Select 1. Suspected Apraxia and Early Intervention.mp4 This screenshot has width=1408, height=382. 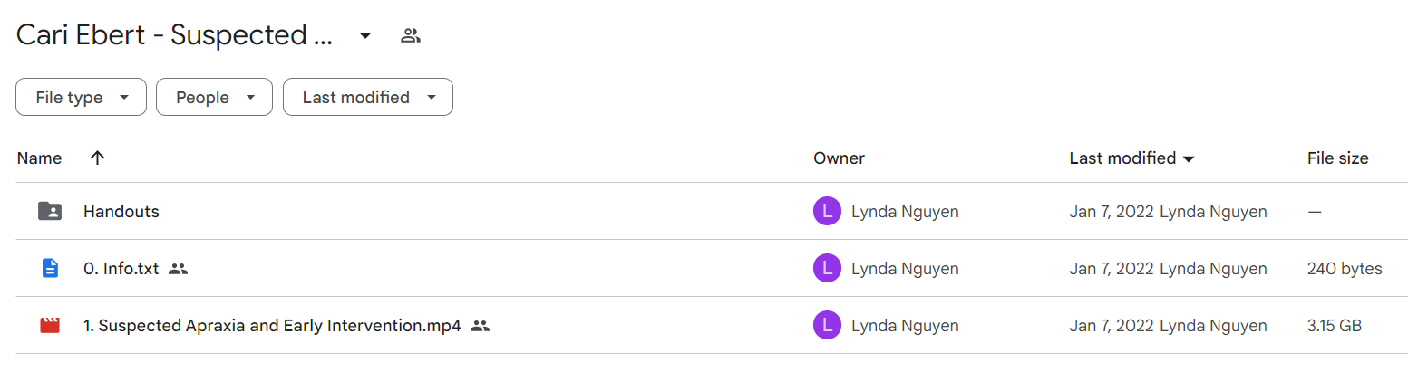[272, 326]
